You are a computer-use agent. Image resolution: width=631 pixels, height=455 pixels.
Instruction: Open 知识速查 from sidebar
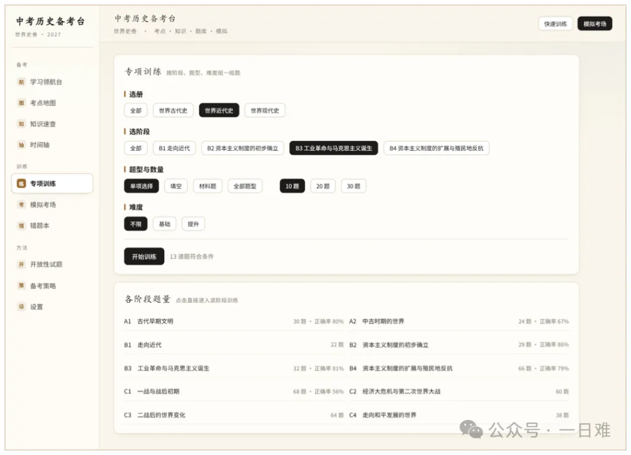point(53,124)
